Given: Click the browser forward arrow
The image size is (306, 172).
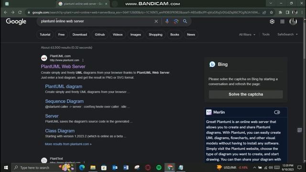Looking at the screenshot, I should point(13,12).
